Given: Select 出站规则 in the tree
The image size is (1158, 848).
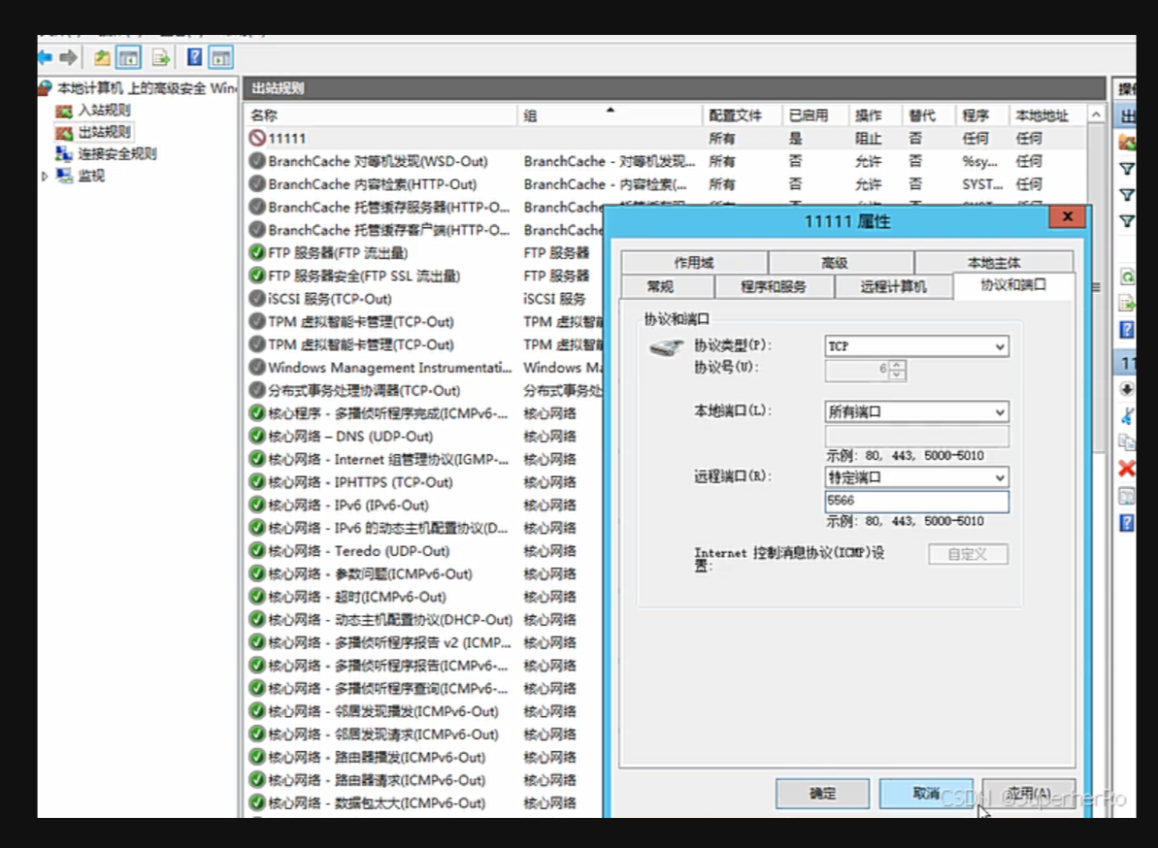Looking at the screenshot, I should 104,132.
